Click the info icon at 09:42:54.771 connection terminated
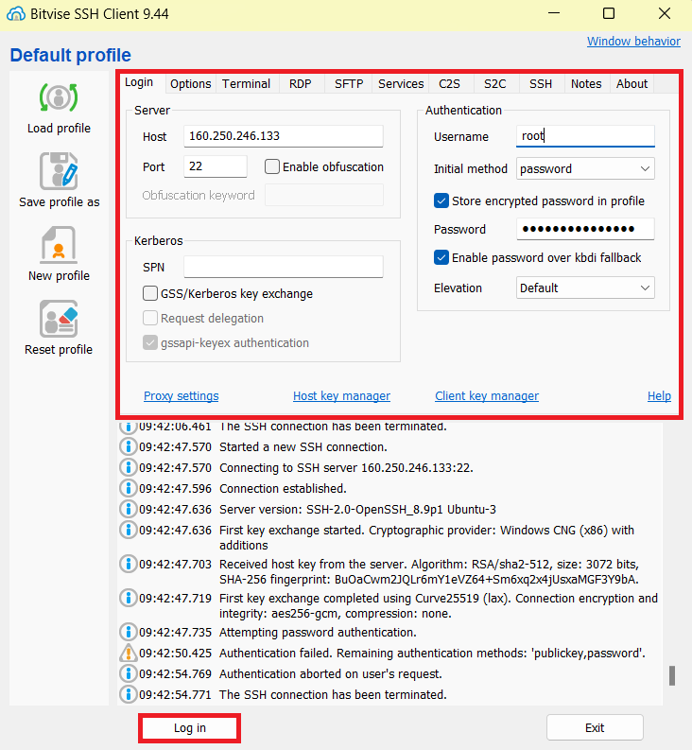The image size is (692, 750). (129, 694)
